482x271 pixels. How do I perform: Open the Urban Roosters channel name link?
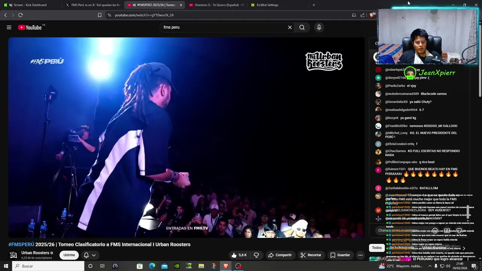(35, 253)
